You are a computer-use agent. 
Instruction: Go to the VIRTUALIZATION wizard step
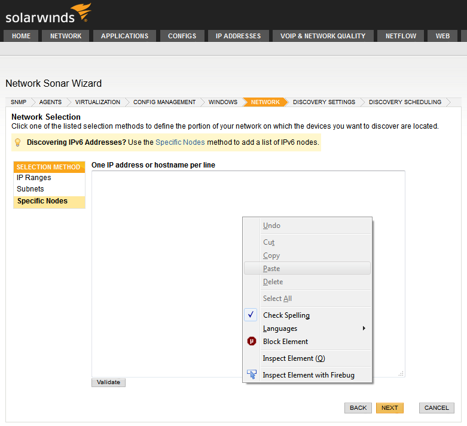(97, 102)
